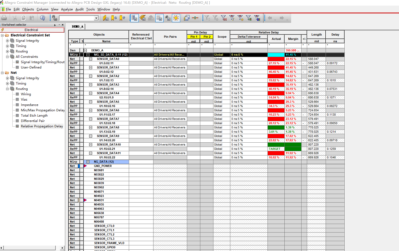Click the grey filter funnel with X icon
Screen dimensions: 399x251
click(215, 18)
